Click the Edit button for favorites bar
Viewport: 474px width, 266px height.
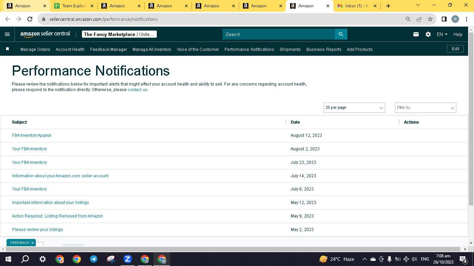coord(455,49)
